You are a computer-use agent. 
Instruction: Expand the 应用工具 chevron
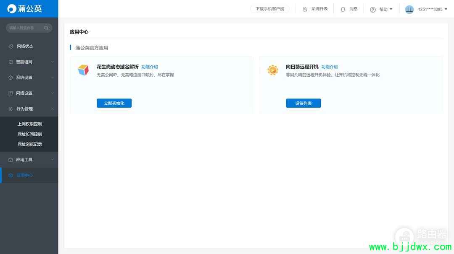pos(53,160)
